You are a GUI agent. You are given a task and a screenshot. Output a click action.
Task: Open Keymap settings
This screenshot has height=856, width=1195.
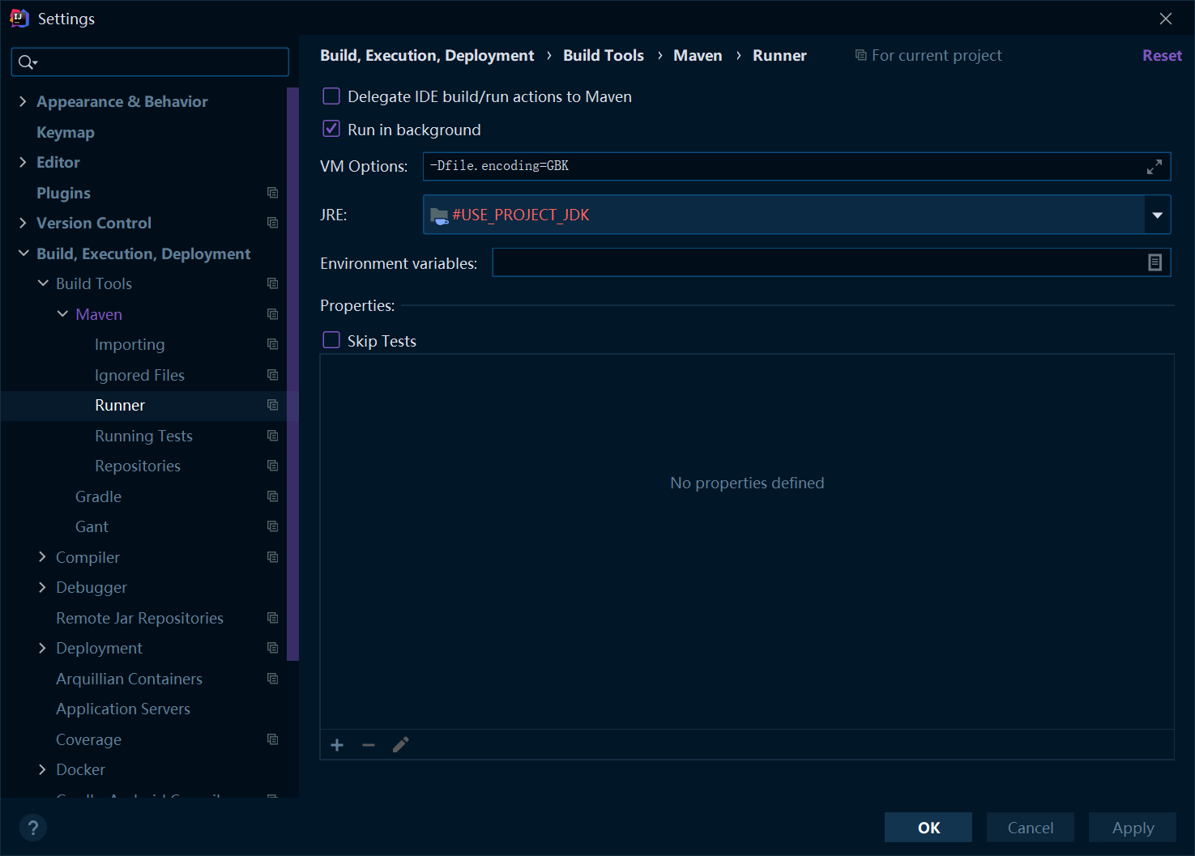click(66, 132)
